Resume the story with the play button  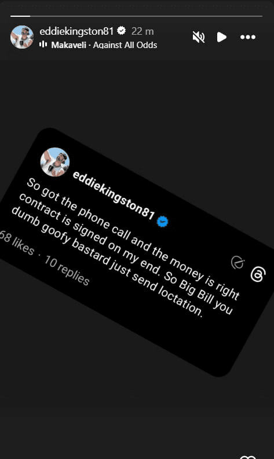221,37
